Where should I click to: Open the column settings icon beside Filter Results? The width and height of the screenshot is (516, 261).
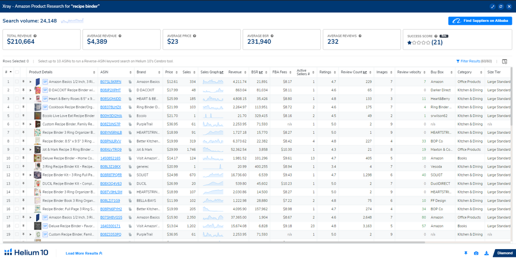505,61
